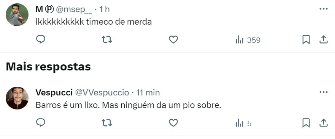Like Vespucci's tweet
This screenshot has height=139, width=335.
click(173, 123)
